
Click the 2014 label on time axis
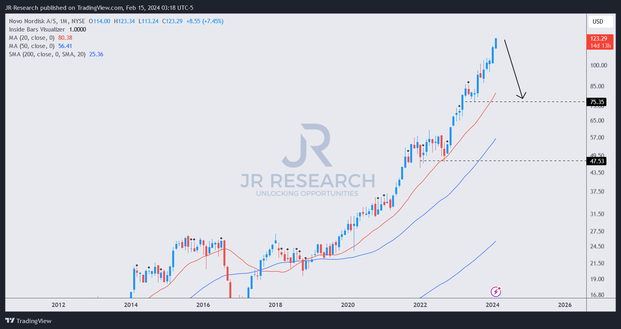(131, 305)
